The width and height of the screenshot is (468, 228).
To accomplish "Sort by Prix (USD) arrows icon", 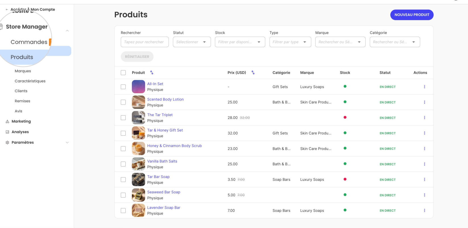I will point(253,73).
